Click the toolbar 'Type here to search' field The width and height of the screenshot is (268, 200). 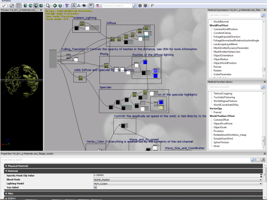pos(117,6)
